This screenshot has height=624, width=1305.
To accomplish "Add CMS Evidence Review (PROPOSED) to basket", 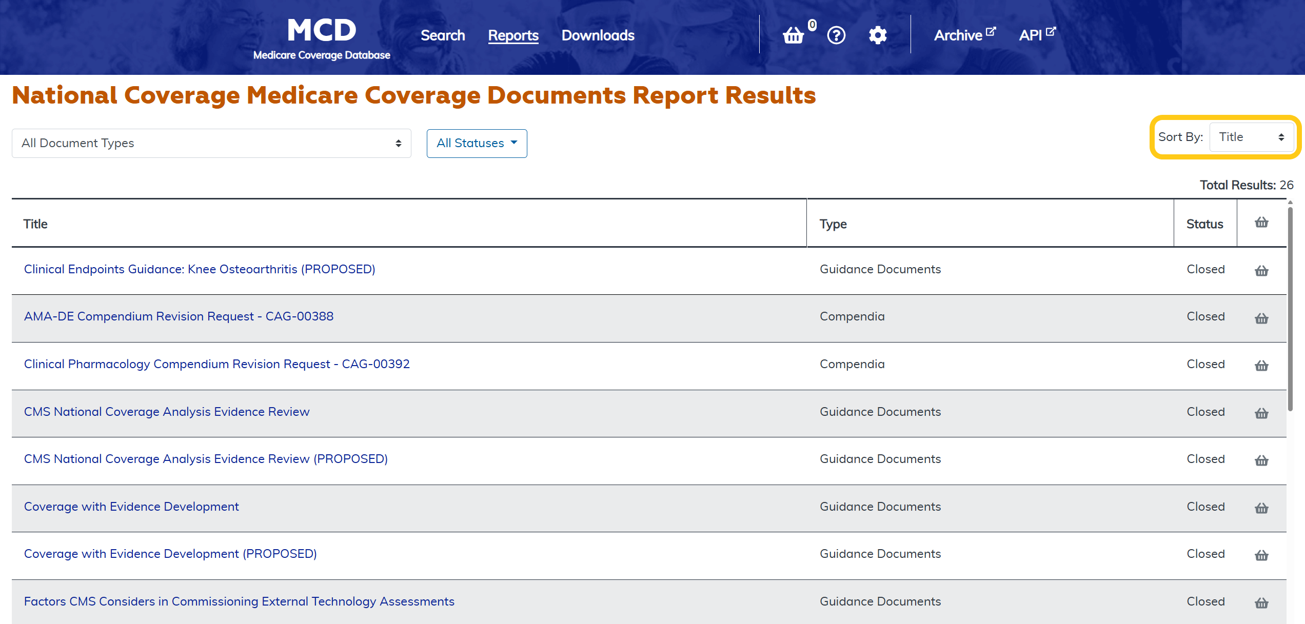I will coord(1261,460).
